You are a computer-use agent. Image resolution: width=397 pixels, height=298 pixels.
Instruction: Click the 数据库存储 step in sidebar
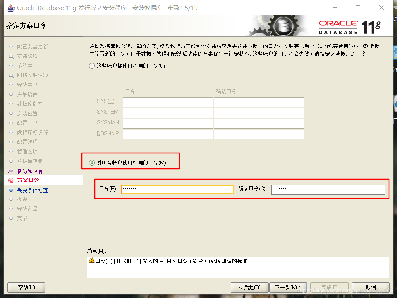(x=30, y=161)
